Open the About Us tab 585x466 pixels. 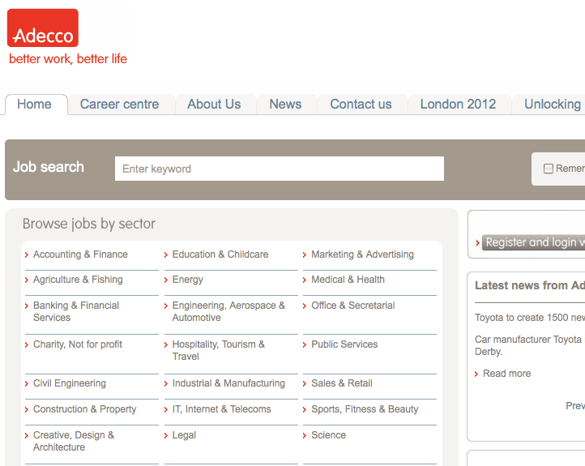214,104
